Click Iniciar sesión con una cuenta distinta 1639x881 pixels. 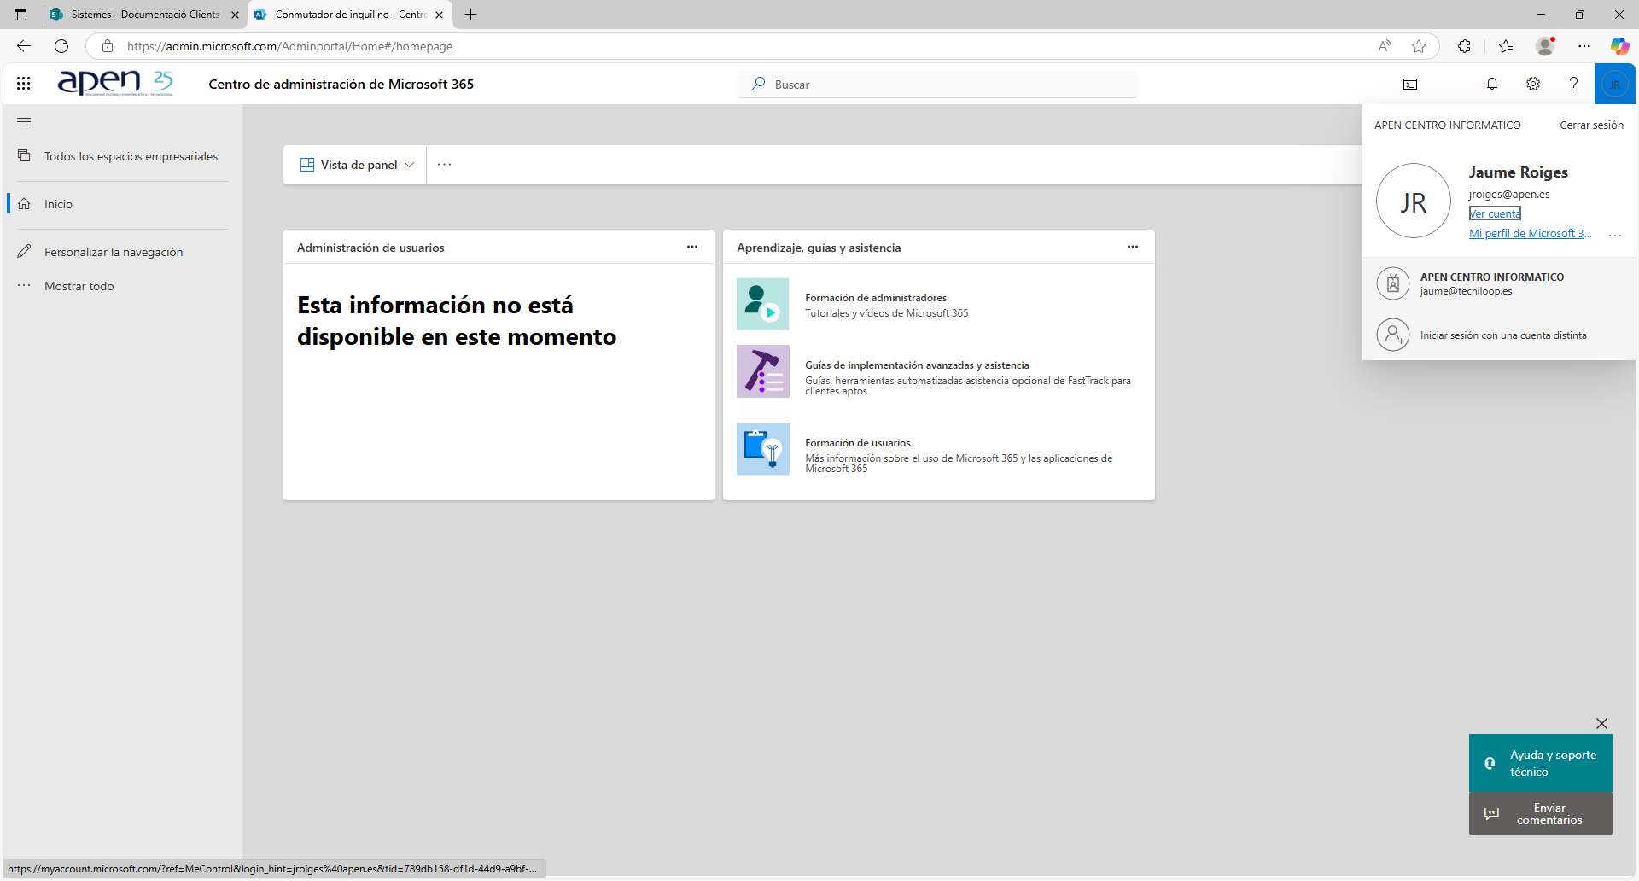coord(1499,335)
